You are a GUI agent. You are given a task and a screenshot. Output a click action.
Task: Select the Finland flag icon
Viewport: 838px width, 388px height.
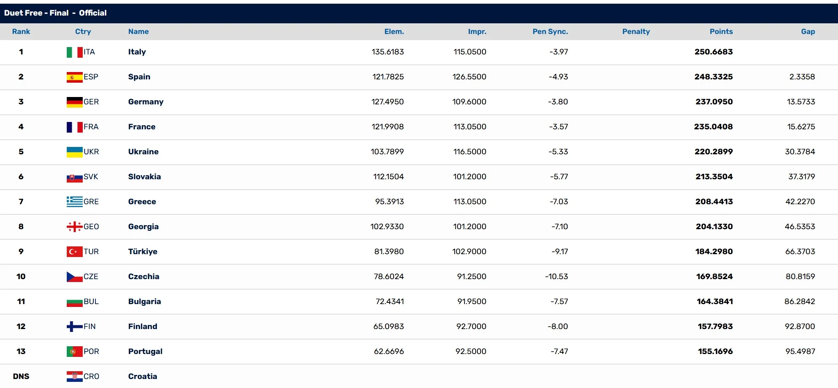pyautogui.click(x=75, y=327)
